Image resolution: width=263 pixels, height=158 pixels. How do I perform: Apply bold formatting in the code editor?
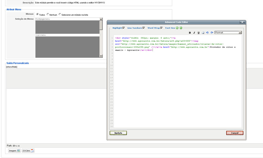(x=190, y=33)
